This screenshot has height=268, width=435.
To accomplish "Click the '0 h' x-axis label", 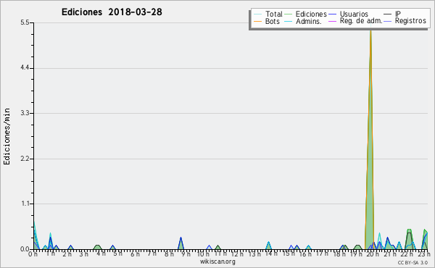I will pyautogui.click(x=33, y=254).
